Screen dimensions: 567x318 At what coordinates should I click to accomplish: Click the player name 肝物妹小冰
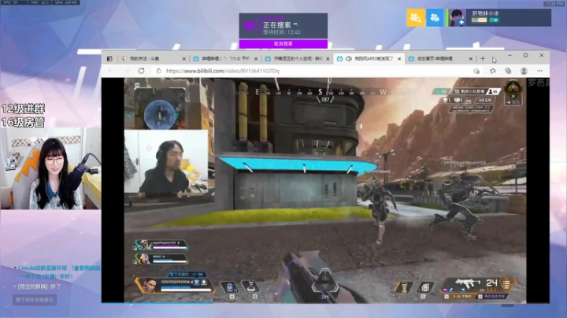click(x=485, y=13)
